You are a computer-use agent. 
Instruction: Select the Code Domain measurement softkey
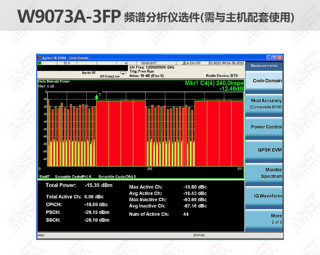click(x=264, y=81)
